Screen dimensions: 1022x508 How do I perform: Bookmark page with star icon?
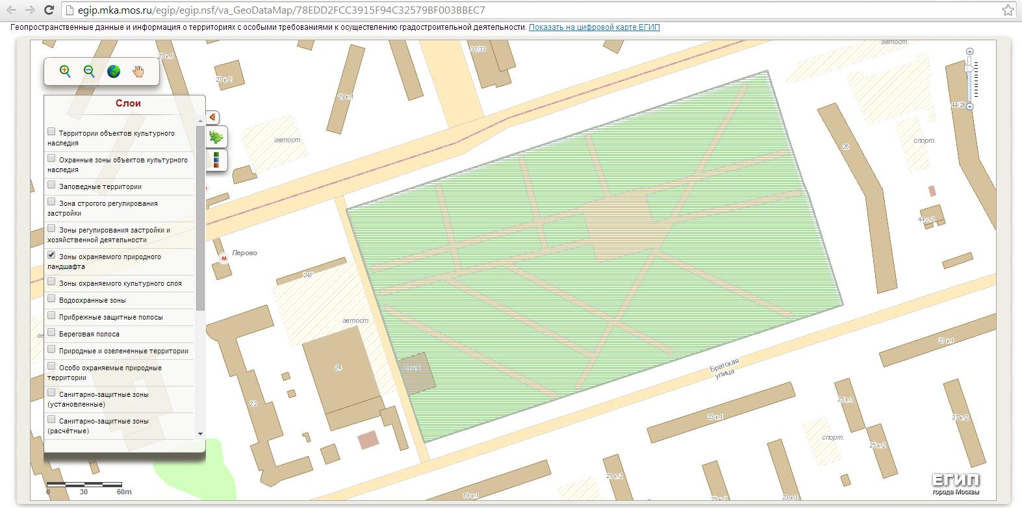point(1008,10)
